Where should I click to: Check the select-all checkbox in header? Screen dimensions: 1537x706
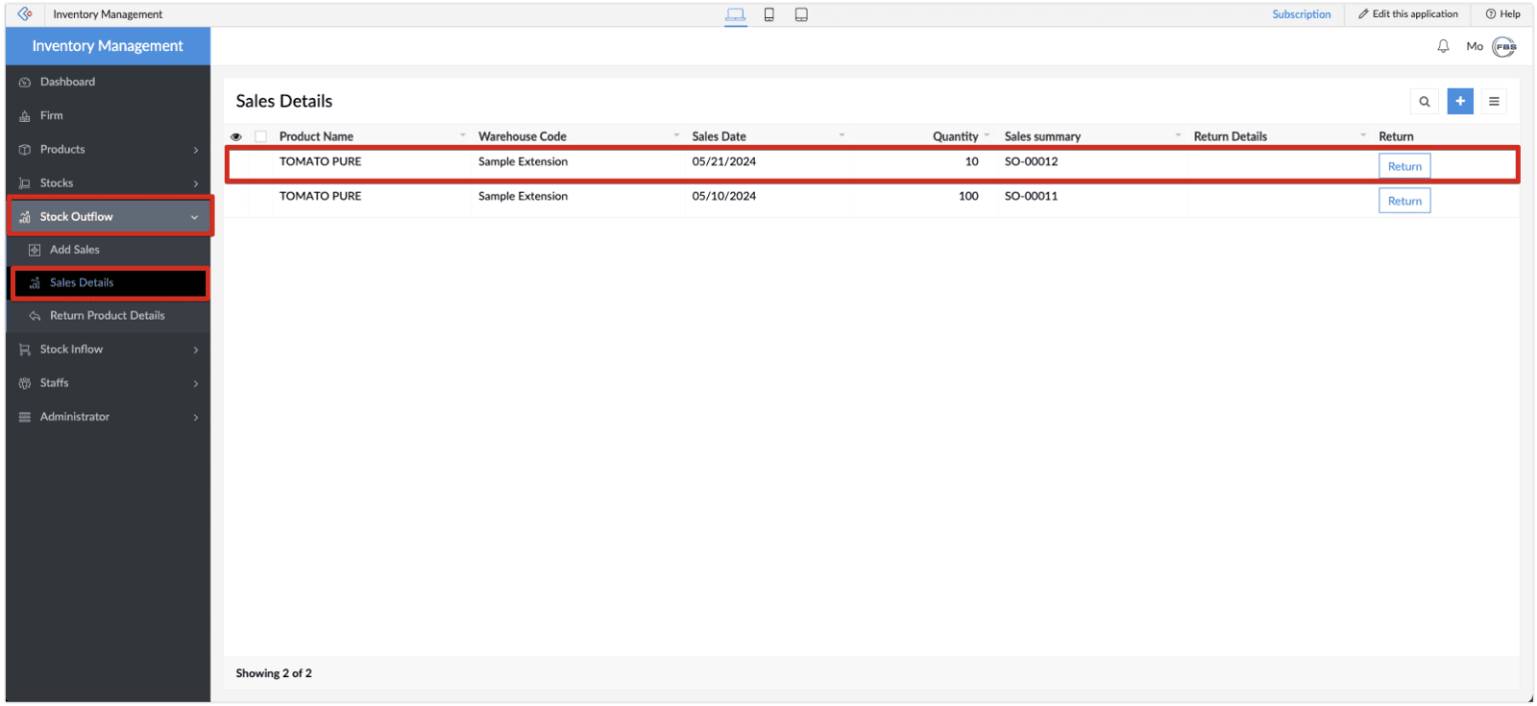click(x=260, y=136)
